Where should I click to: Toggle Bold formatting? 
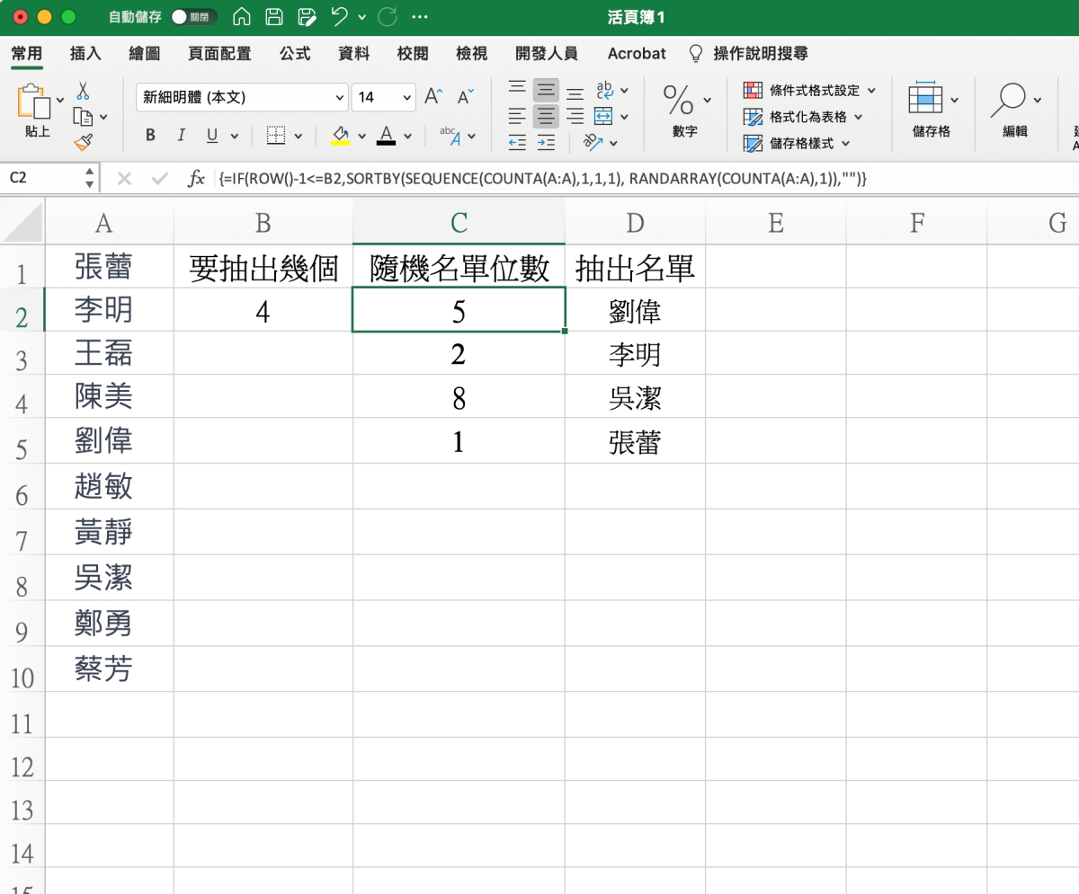pyautogui.click(x=150, y=136)
